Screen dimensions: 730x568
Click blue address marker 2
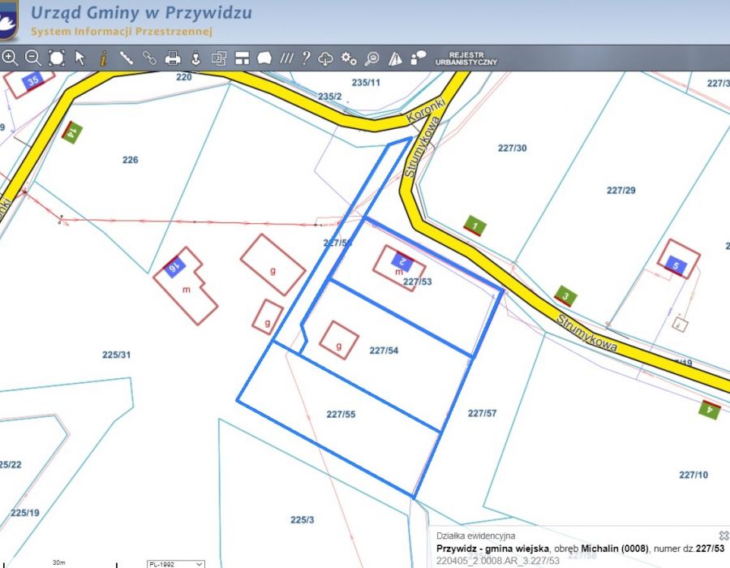402,261
